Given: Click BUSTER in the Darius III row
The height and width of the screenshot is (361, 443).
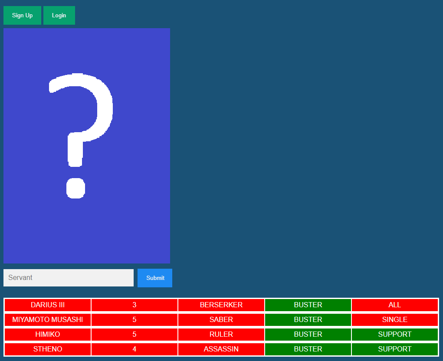Looking at the screenshot, I should (308, 305).
